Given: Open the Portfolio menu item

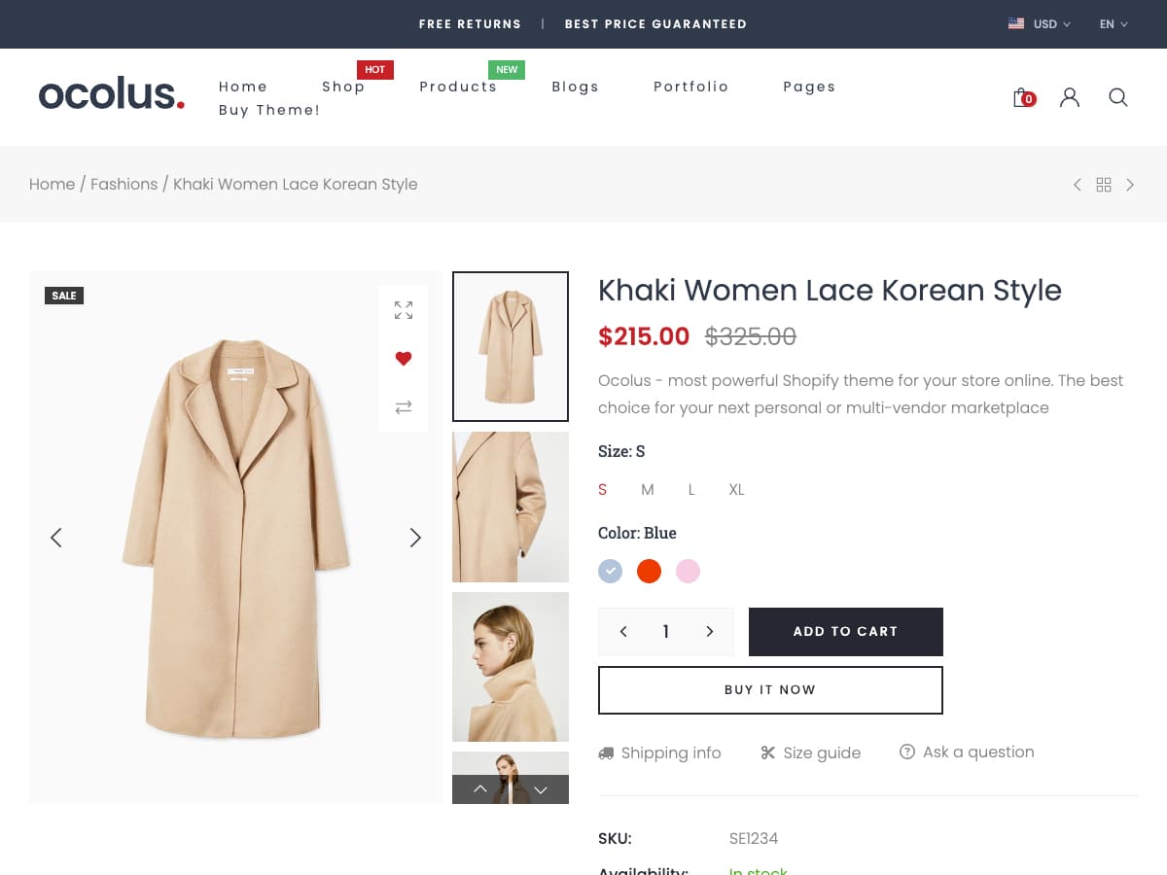Looking at the screenshot, I should coord(690,87).
